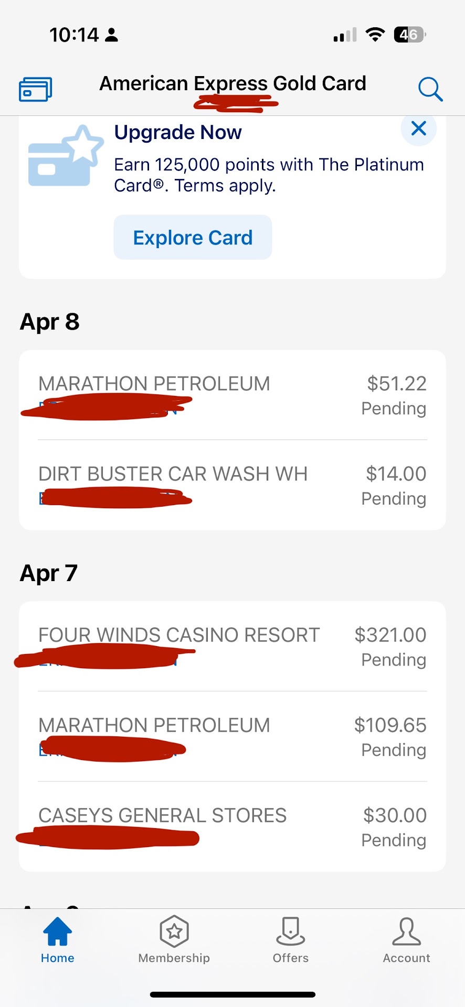Tap the $14.00 pending amount

tap(396, 474)
